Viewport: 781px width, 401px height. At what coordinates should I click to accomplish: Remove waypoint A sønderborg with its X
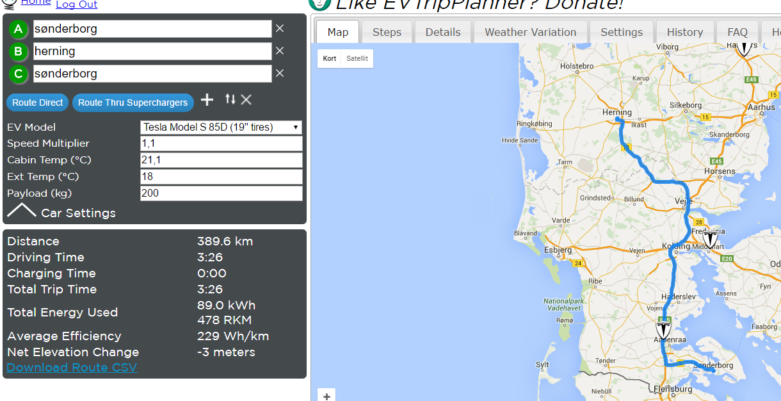point(280,28)
